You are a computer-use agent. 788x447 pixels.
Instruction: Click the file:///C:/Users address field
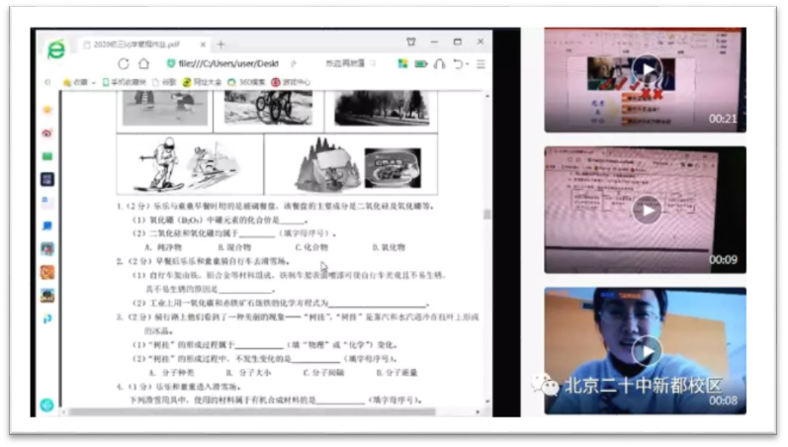pyautogui.click(x=228, y=63)
